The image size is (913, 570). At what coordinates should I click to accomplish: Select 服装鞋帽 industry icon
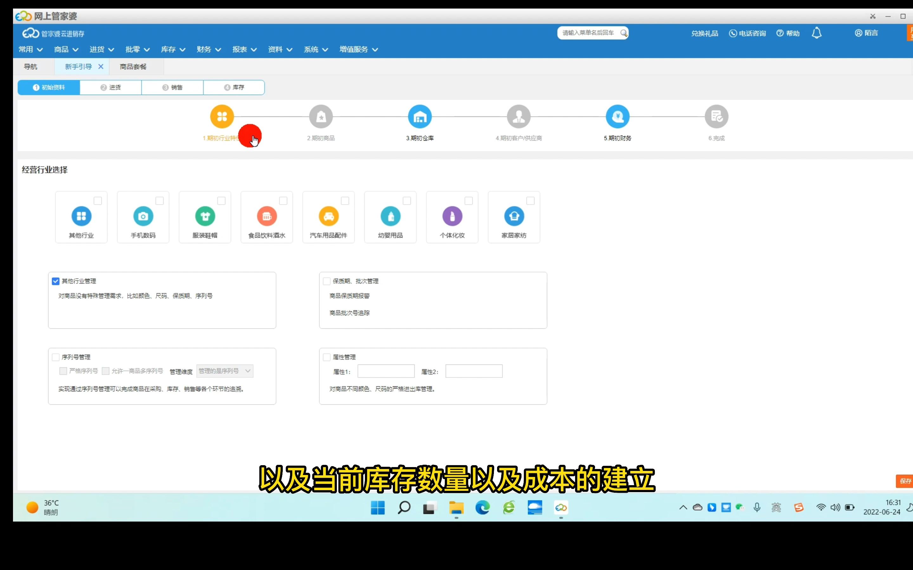[x=204, y=216]
